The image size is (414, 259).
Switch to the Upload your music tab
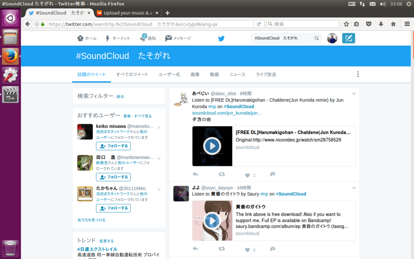point(127,13)
